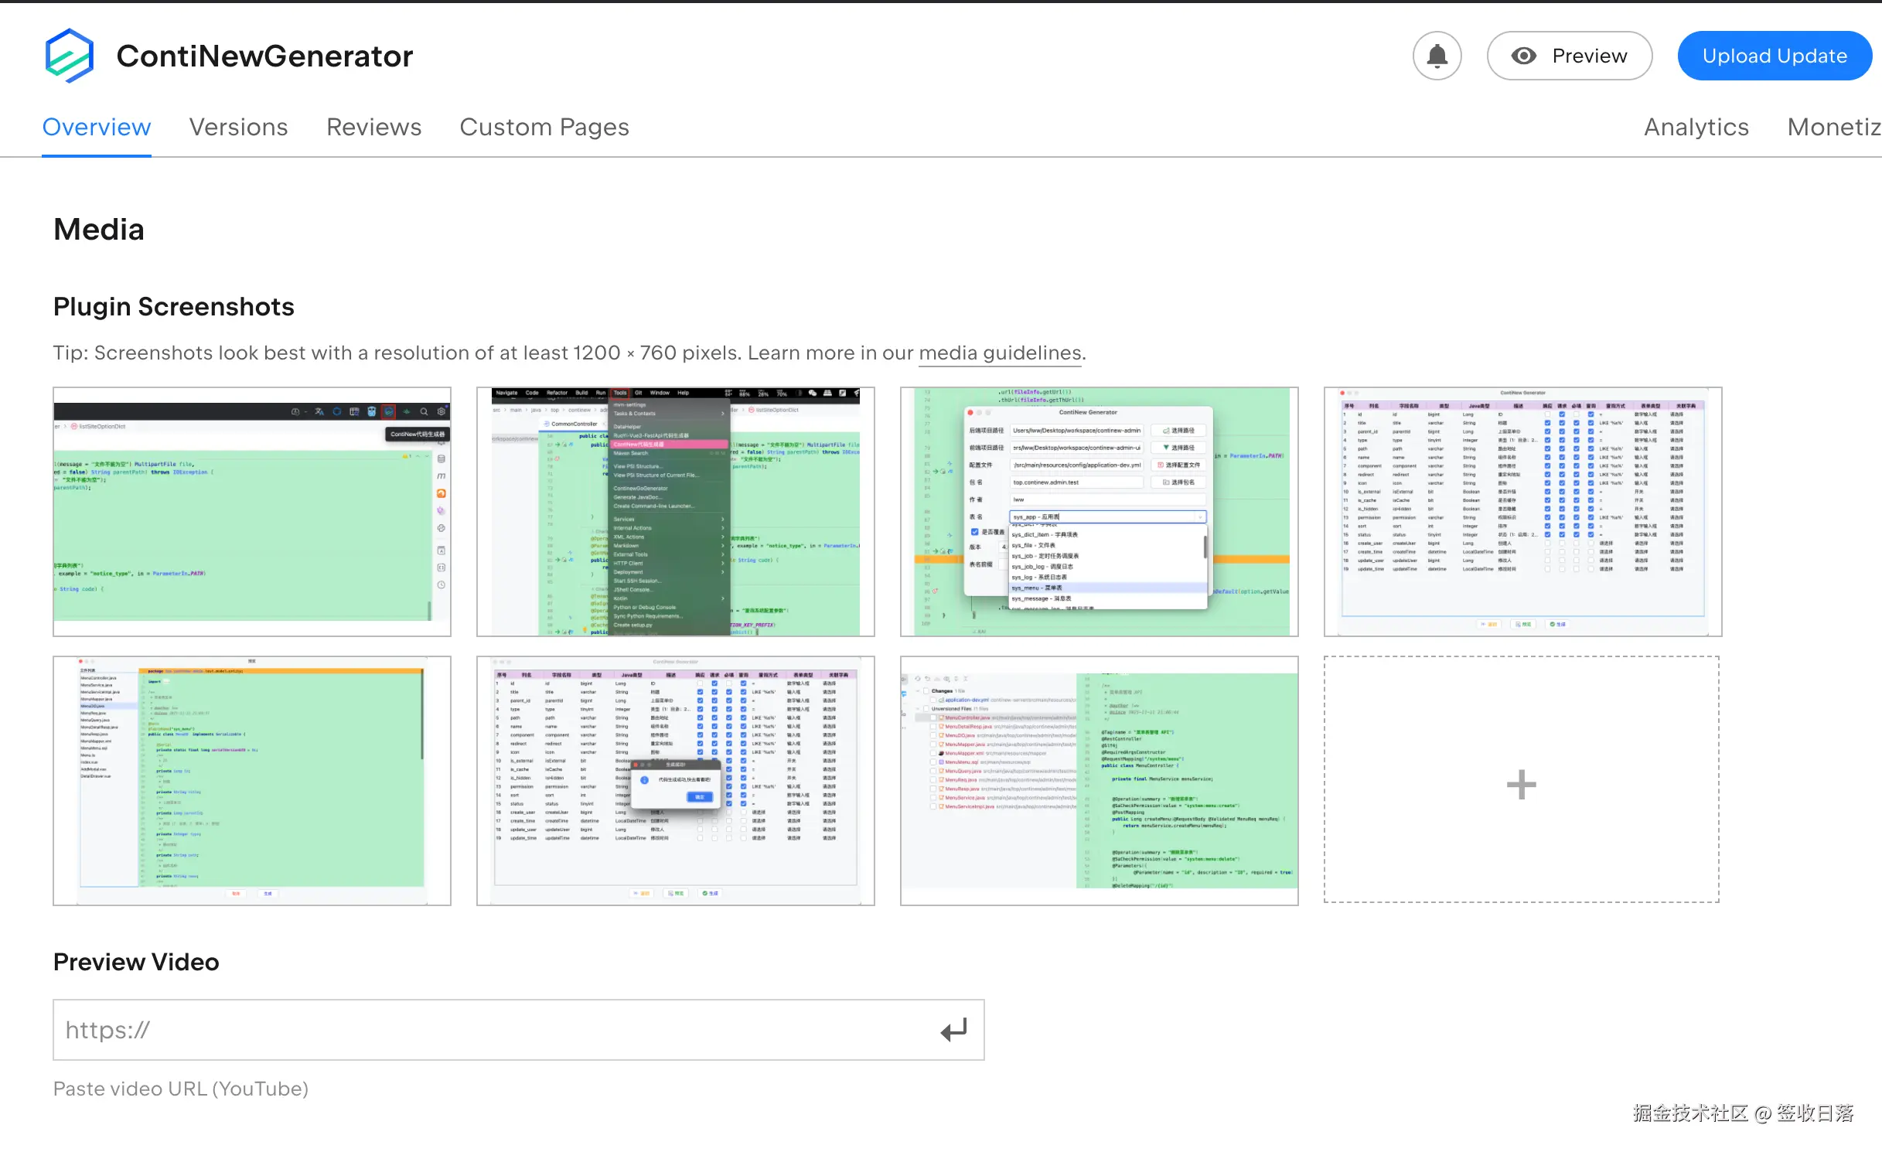
Task: Open the media guidelines link
Action: click(x=1000, y=353)
